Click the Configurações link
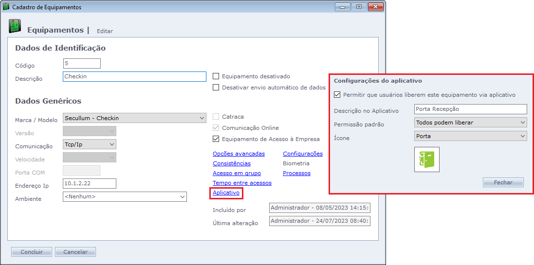This screenshot has height=265, width=534. [x=302, y=154]
